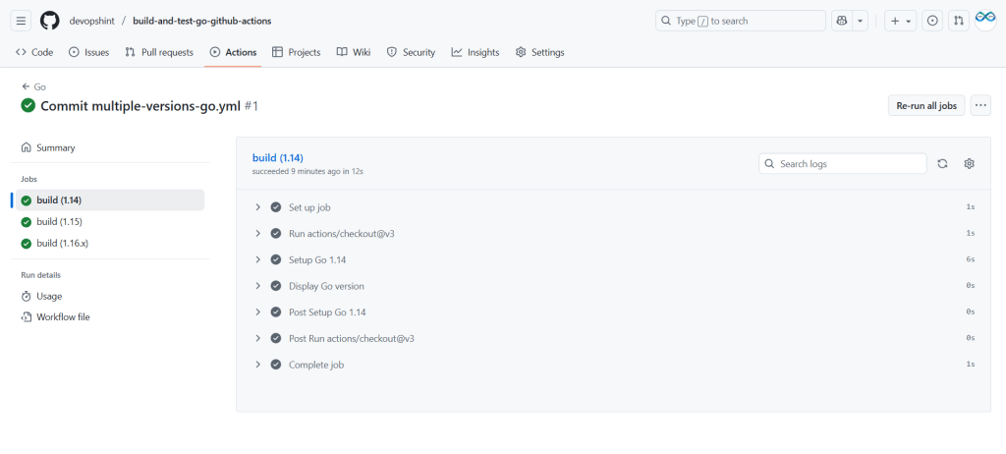
Task: Open the hamburger navigation menu
Action: coord(22,21)
